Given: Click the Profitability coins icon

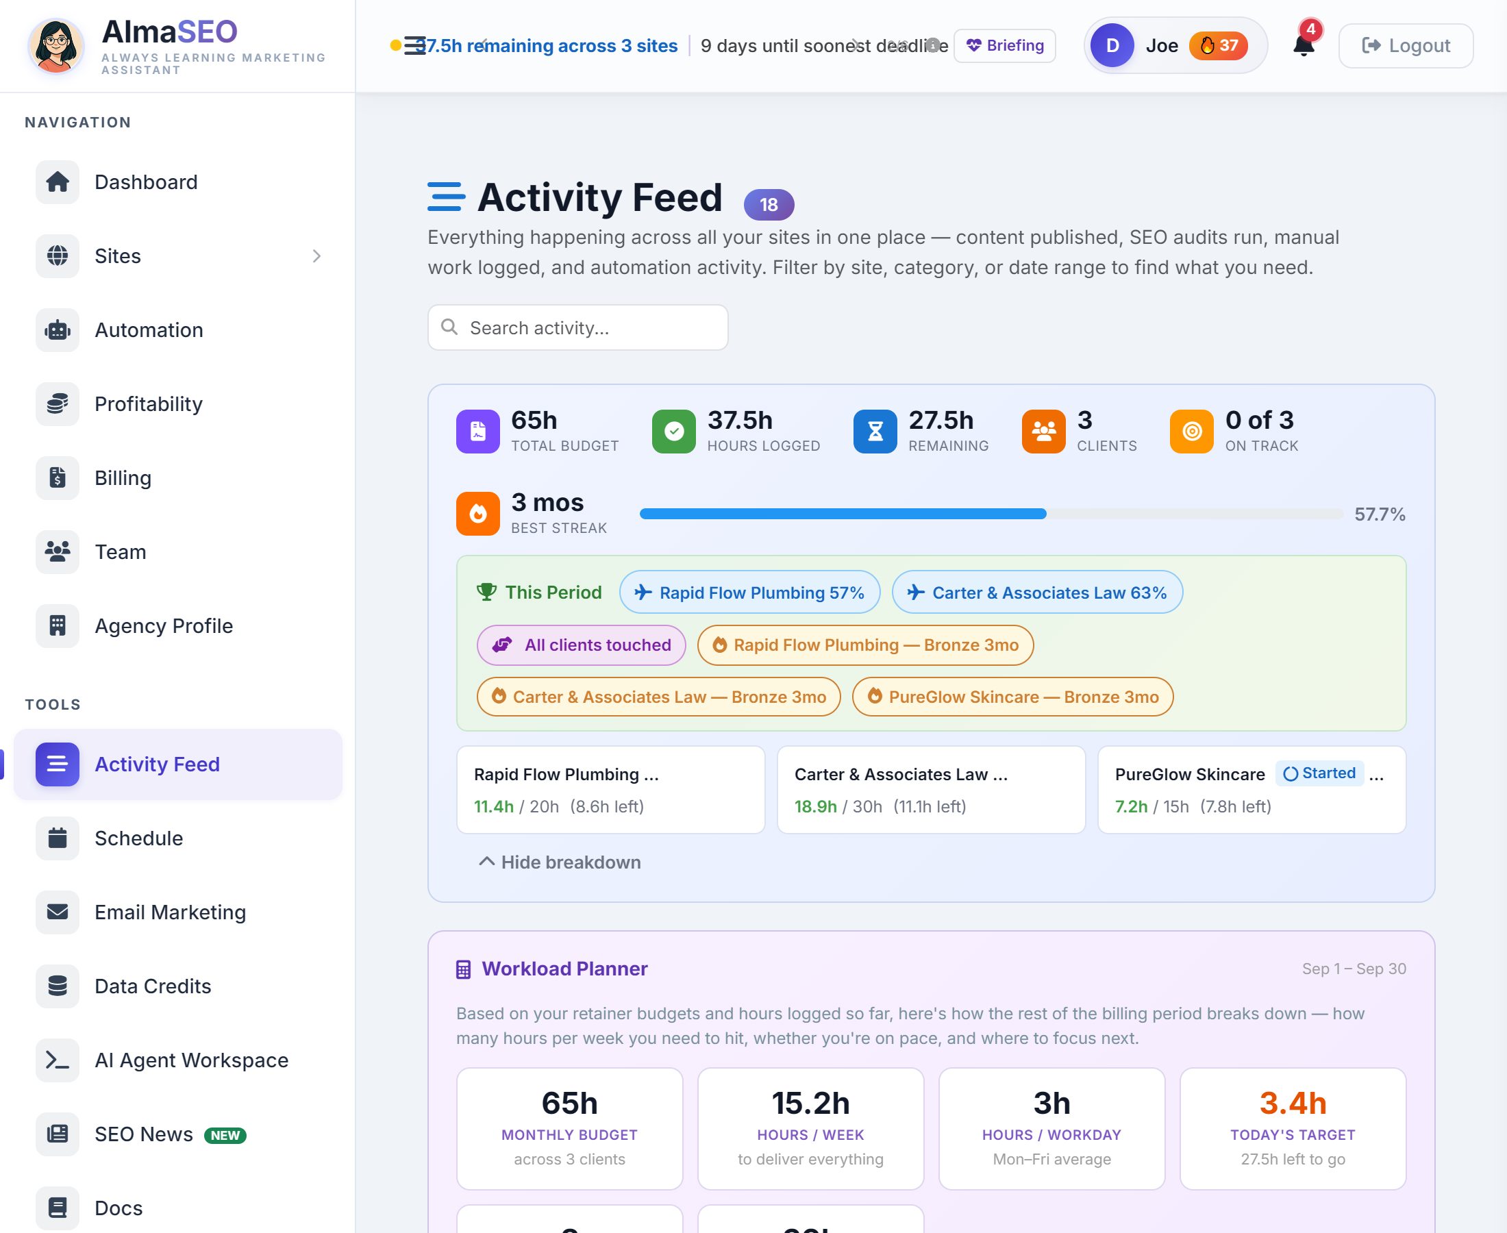Looking at the screenshot, I should [x=58, y=404].
